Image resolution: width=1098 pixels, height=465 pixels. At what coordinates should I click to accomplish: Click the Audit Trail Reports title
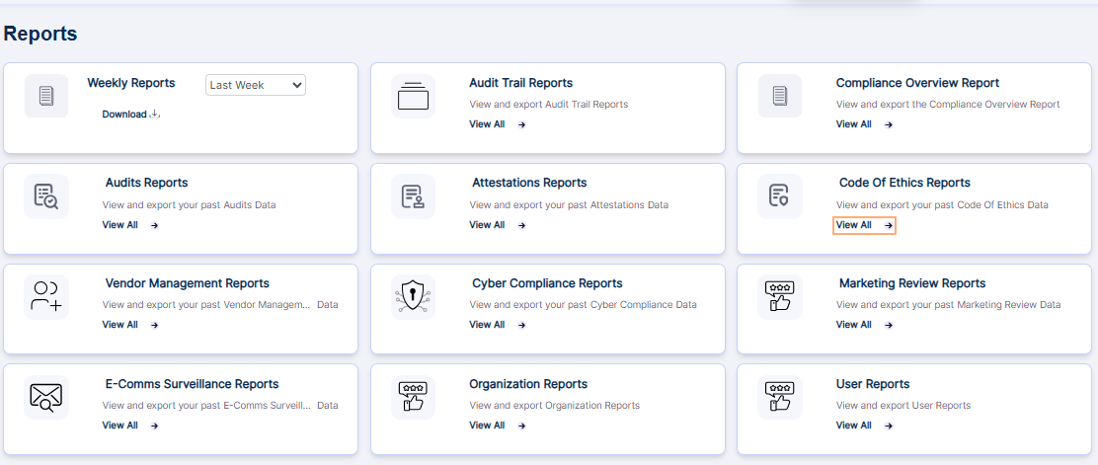pyautogui.click(x=521, y=83)
